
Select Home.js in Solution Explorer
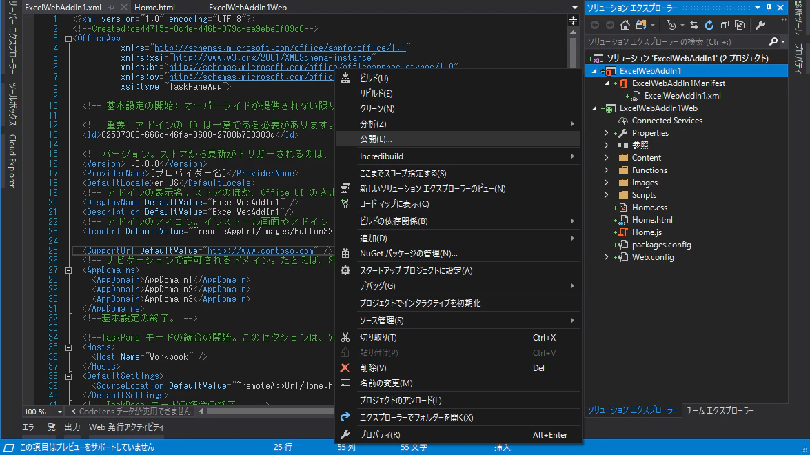click(647, 232)
